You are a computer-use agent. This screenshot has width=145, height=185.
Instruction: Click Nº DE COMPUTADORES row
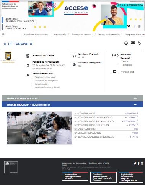coord(106,133)
